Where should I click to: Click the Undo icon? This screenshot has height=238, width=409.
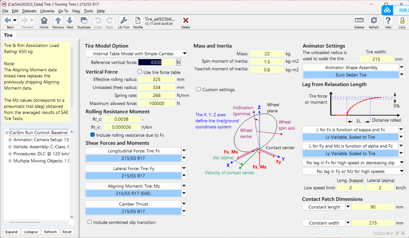point(98,20)
